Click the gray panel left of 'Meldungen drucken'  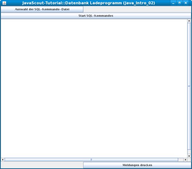(x=42, y=165)
